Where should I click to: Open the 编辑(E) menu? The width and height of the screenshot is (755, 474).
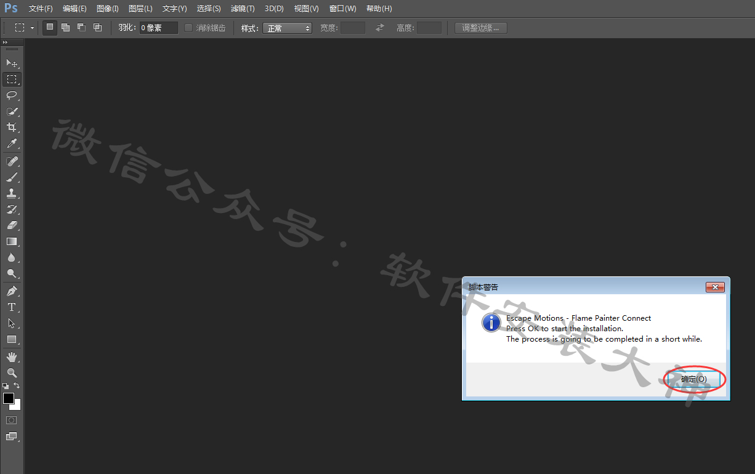click(x=75, y=9)
